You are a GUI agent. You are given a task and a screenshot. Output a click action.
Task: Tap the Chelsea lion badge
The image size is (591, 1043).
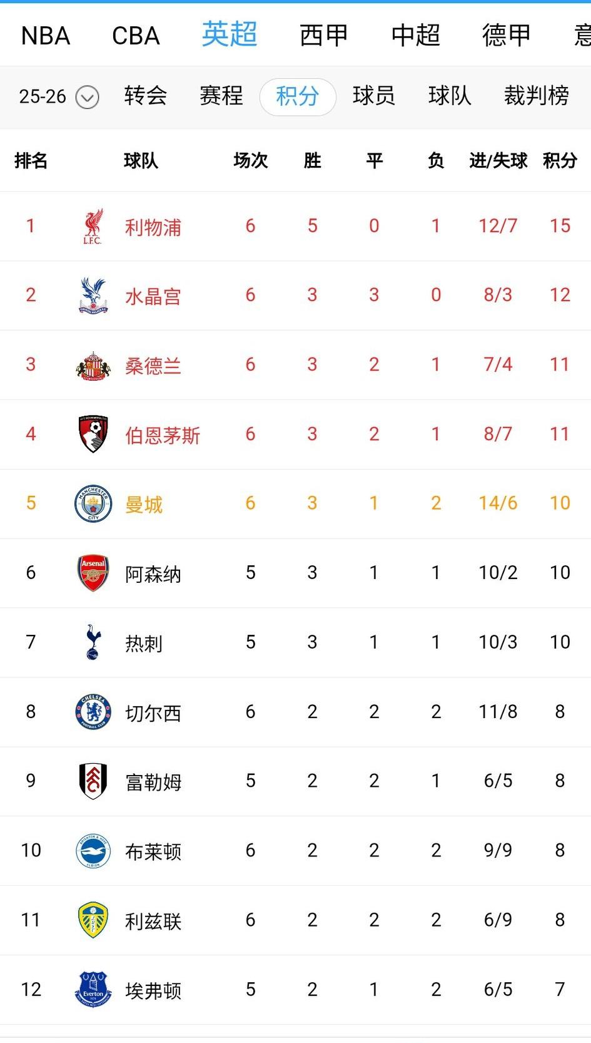[93, 712]
